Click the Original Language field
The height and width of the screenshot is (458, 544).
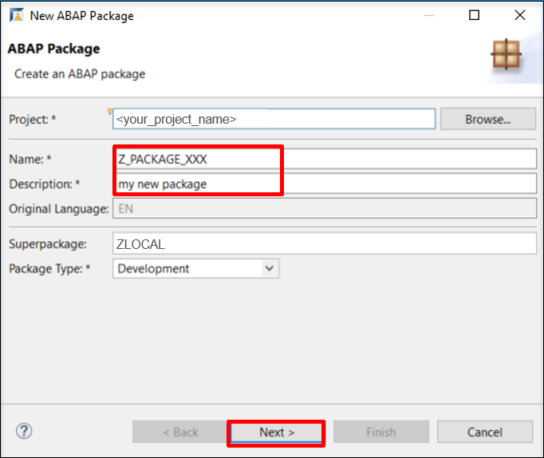pyautogui.click(x=325, y=208)
